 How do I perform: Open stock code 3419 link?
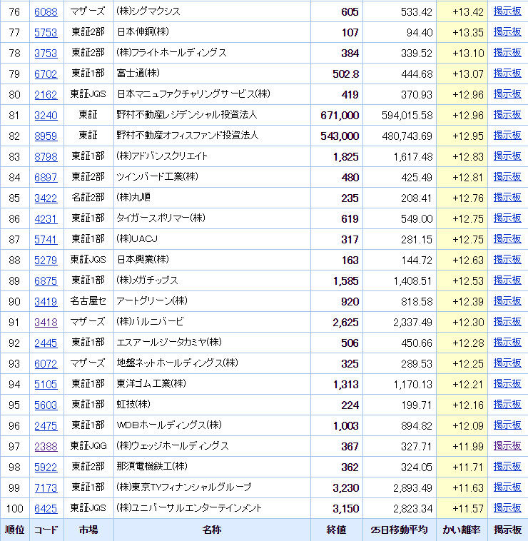click(46, 302)
